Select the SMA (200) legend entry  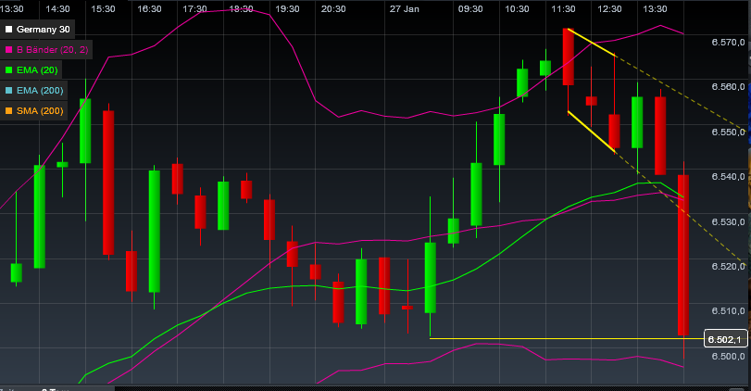tap(34, 110)
